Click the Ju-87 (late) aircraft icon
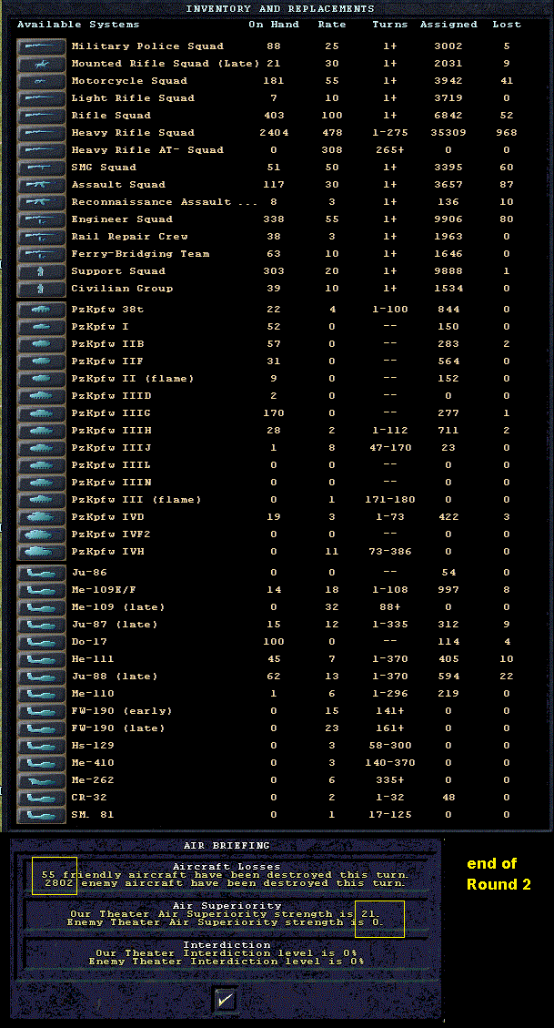 [41, 624]
